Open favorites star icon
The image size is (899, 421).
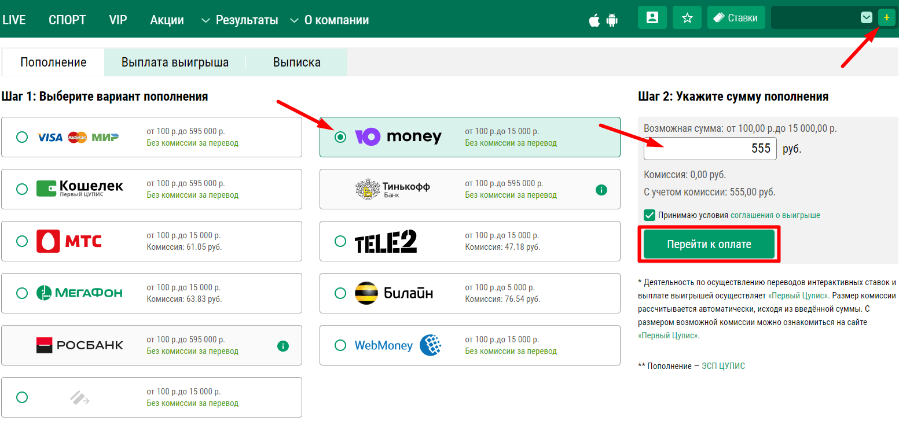coord(687,17)
